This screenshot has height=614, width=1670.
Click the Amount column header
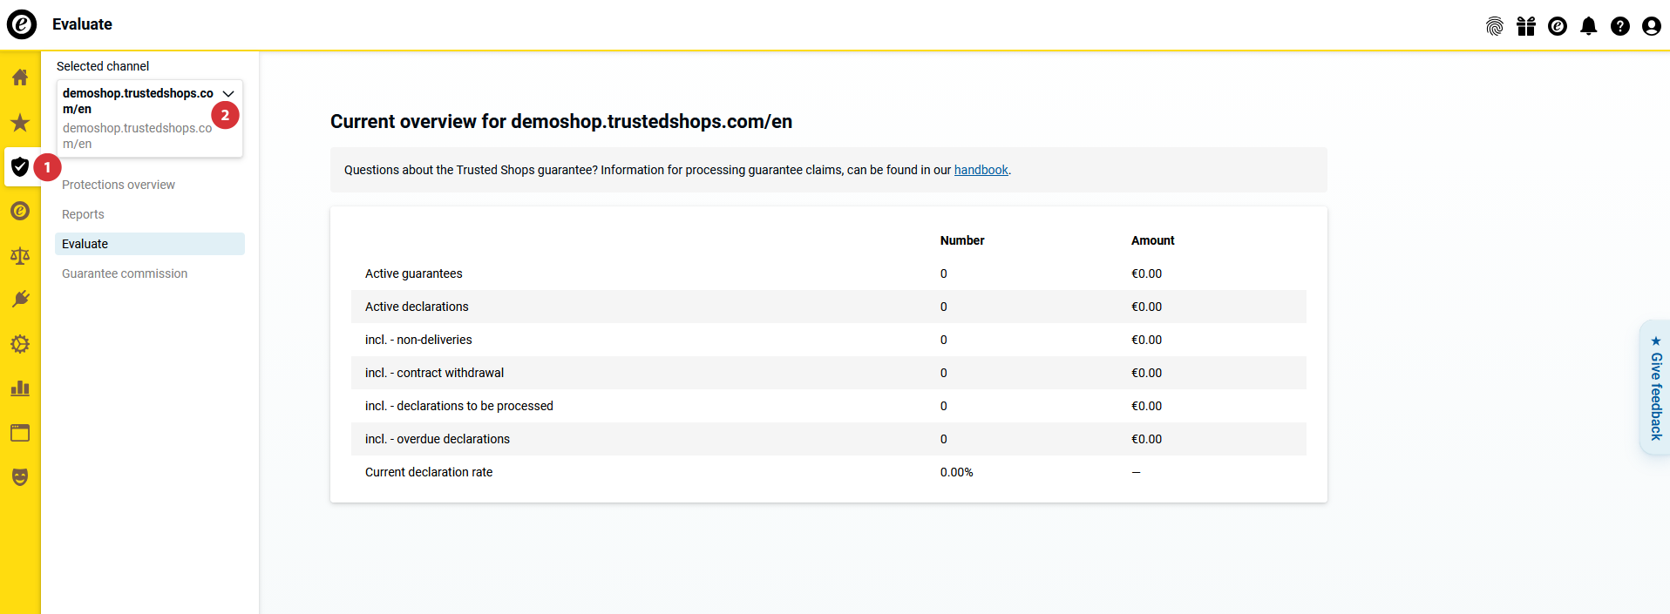coord(1152,240)
